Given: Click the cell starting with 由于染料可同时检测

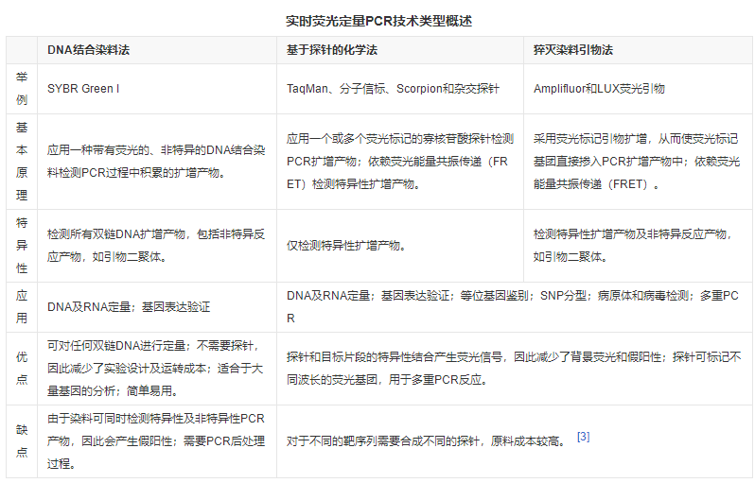Looking at the screenshot, I should coord(156,440).
